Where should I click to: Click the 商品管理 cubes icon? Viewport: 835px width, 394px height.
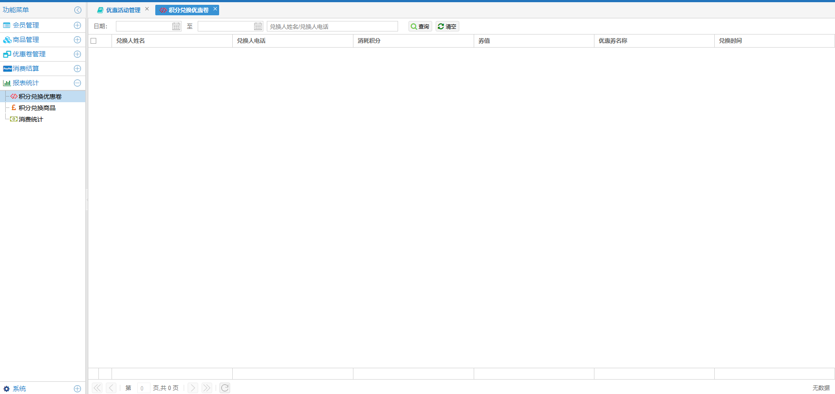click(x=7, y=40)
